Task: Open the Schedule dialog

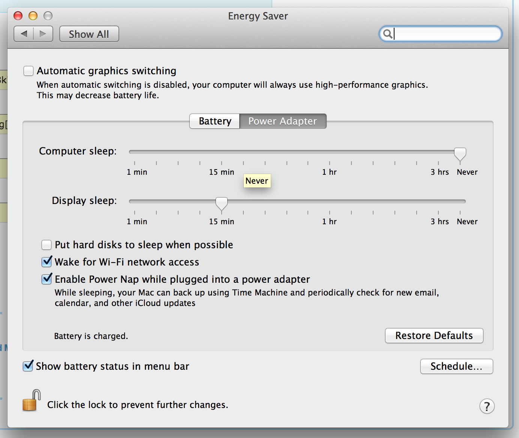Action: coord(456,366)
